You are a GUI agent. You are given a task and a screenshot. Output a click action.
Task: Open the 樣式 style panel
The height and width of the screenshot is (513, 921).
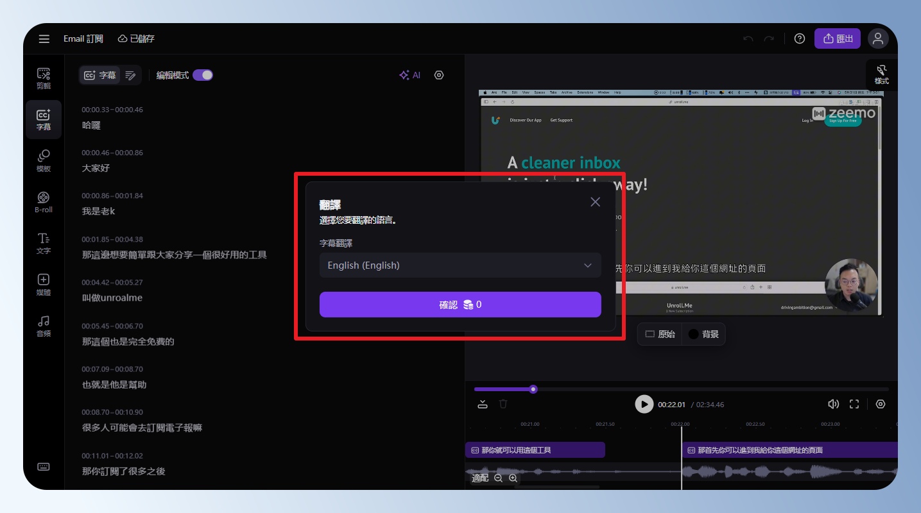tap(881, 74)
